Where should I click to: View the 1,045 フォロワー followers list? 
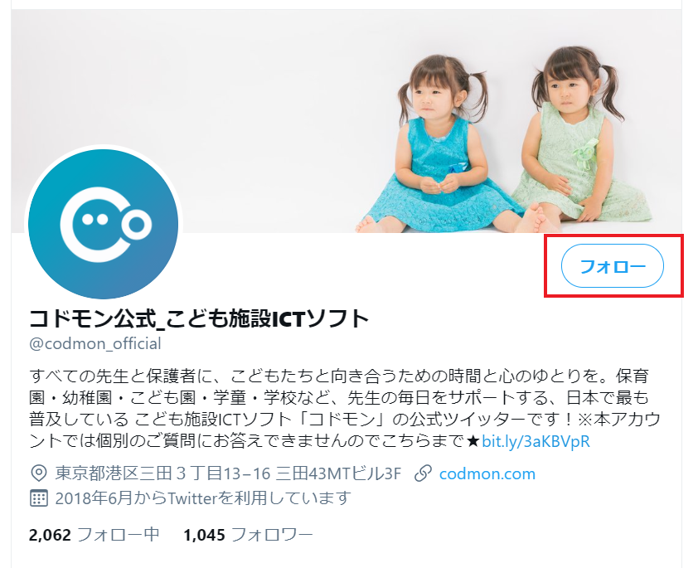[248, 534]
